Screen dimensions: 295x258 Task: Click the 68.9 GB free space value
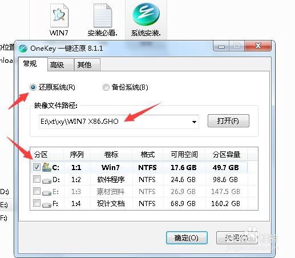click(183, 203)
